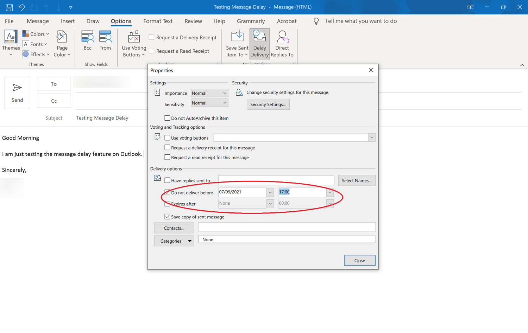Uncheck Do not deliver before
Viewport: 528px width, 333px height.
pos(167,192)
